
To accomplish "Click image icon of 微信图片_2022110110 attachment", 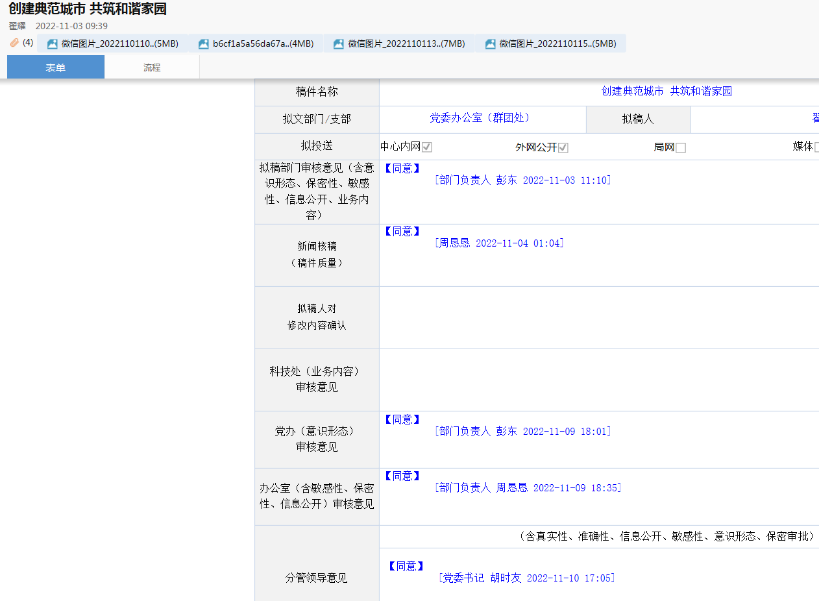I will pos(53,44).
